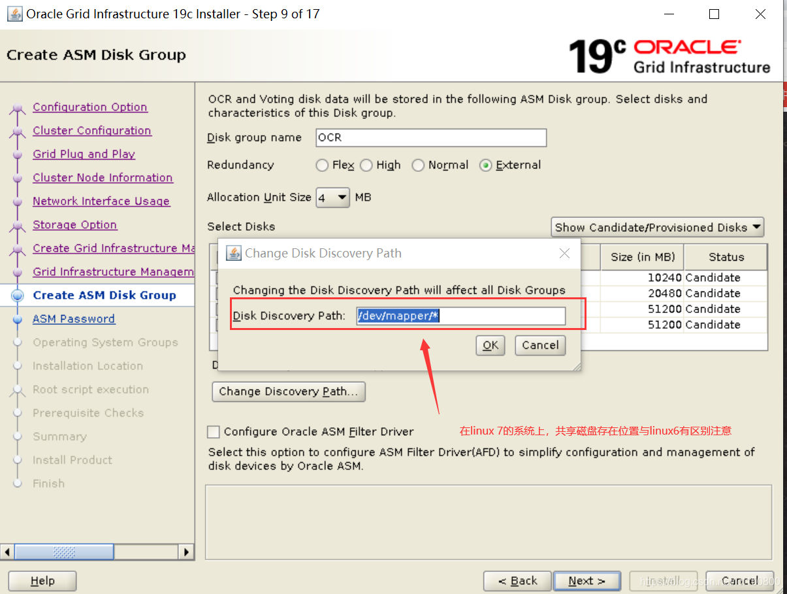The width and height of the screenshot is (787, 594).
Task: Close the Change Disk Discovery Path dialog
Action: (564, 253)
